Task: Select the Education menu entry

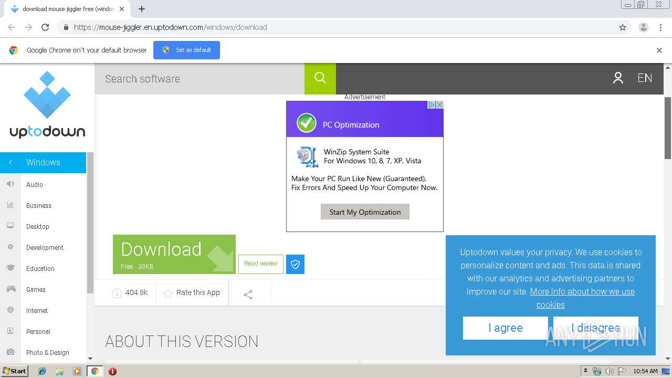Action: click(x=40, y=268)
